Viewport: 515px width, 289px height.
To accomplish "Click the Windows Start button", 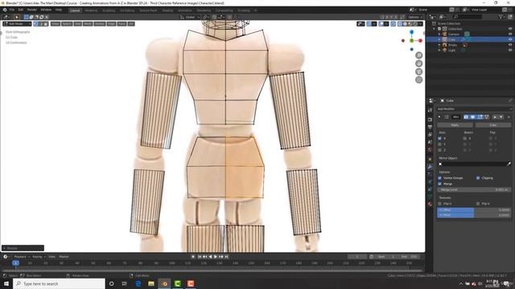I will [x=6, y=283].
